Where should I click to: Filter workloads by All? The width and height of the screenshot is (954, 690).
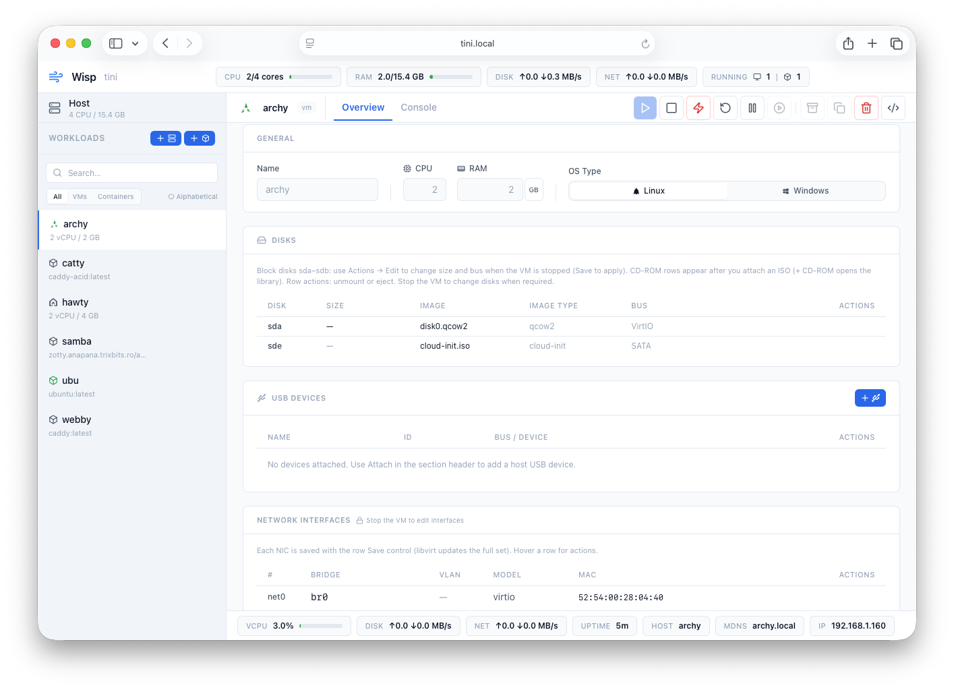57,197
